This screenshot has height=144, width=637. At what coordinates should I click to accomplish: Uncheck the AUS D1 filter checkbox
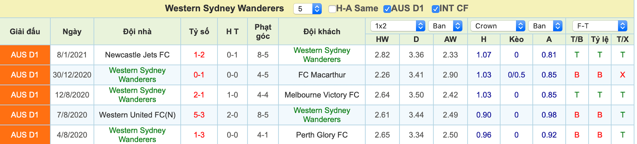click(387, 9)
